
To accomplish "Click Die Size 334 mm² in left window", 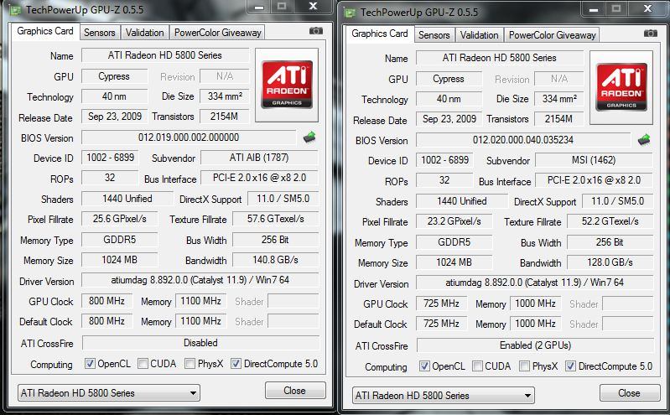I will 225,96.
